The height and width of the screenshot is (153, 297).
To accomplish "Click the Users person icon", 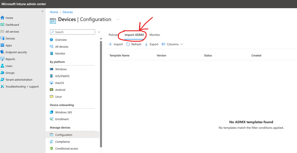I will pos(2,66).
